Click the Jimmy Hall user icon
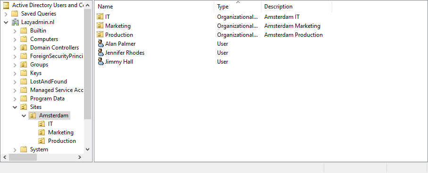This screenshot has width=428, height=173. pyautogui.click(x=101, y=62)
